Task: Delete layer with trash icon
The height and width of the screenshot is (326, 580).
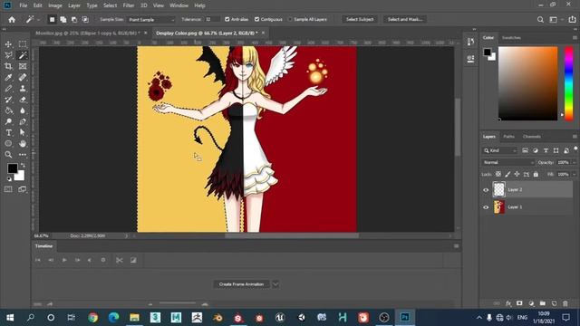Action: click(x=565, y=303)
